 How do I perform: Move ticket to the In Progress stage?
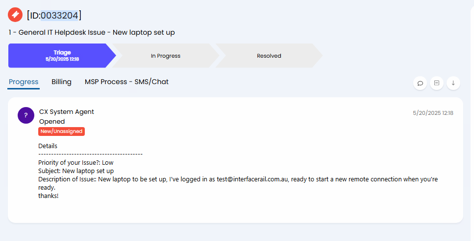tap(166, 56)
